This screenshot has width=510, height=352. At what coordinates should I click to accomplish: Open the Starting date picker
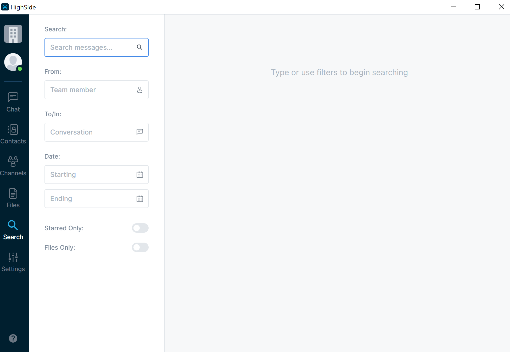pos(139,175)
